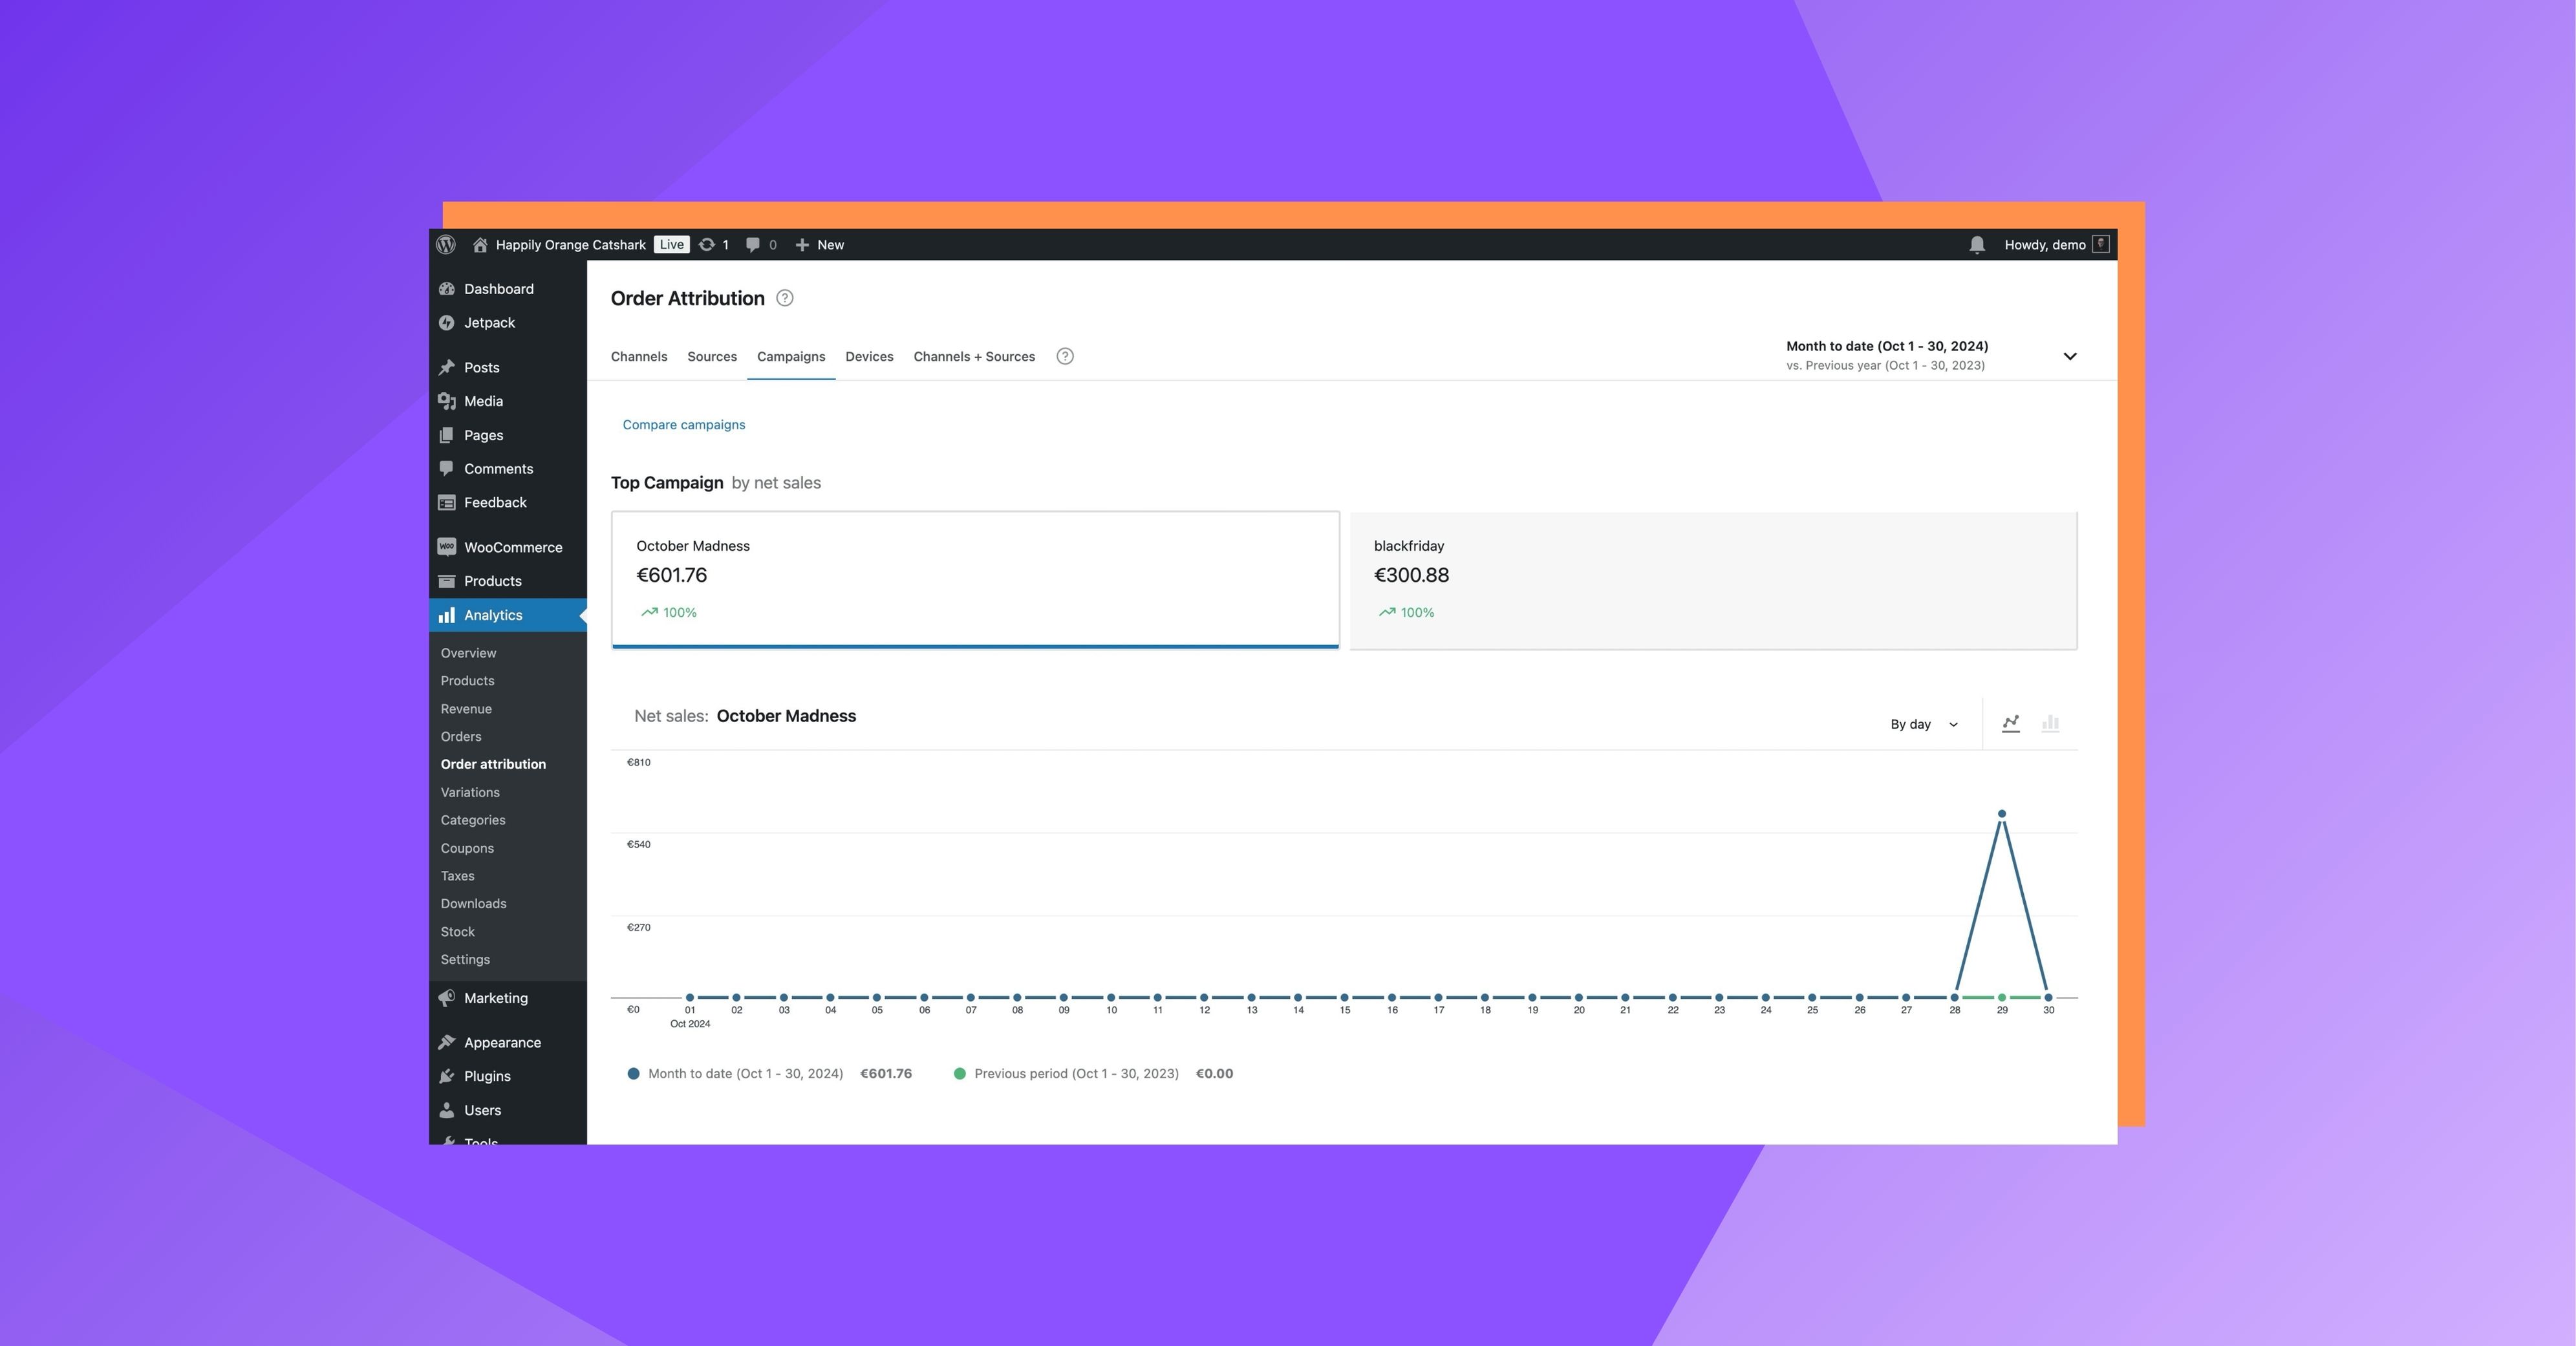Click the Plugins plug icon
Viewport: 2576px width, 1346px height.
pyautogui.click(x=447, y=1076)
